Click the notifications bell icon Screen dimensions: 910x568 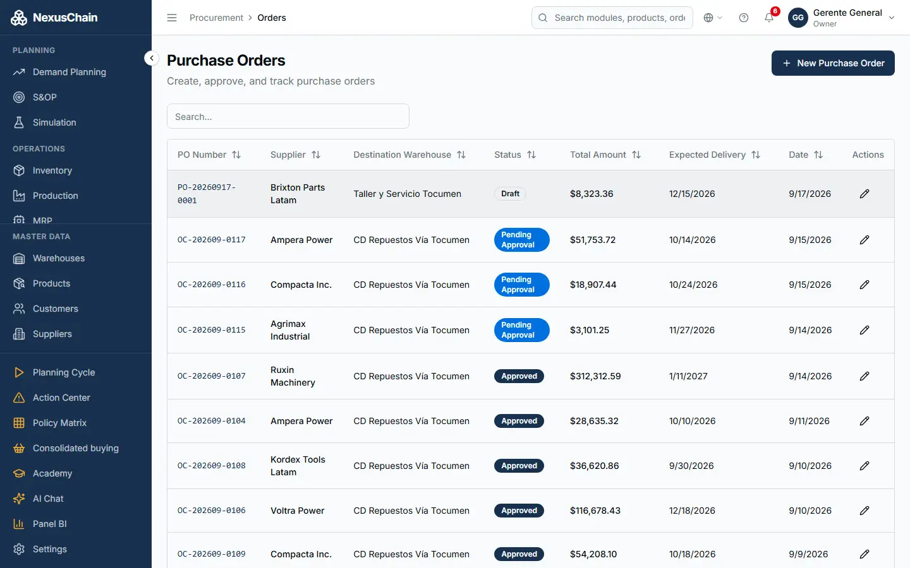pos(769,18)
